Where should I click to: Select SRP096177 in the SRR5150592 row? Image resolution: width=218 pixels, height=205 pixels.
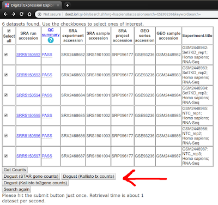tap(123, 55)
